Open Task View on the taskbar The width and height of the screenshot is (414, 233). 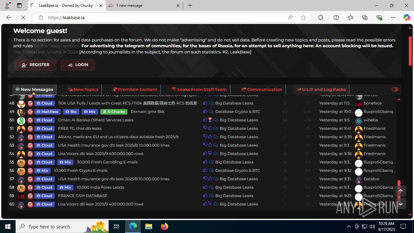coord(116,227)
